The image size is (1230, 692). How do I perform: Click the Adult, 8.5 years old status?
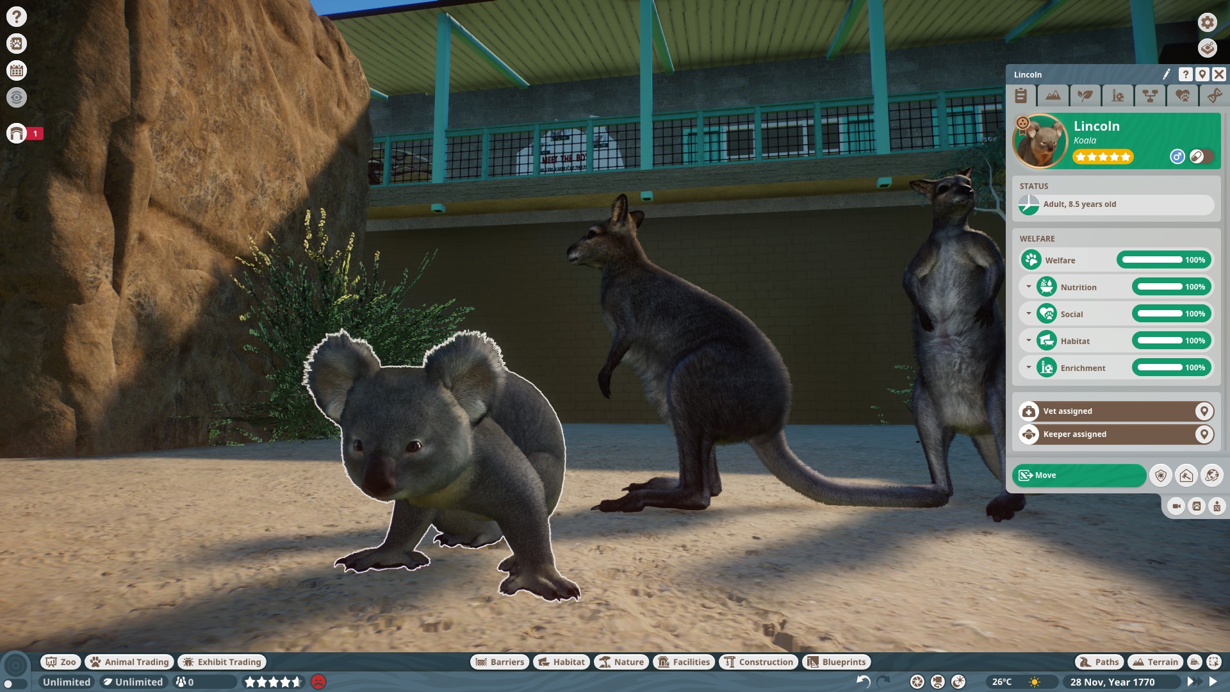pos(1116,204)
